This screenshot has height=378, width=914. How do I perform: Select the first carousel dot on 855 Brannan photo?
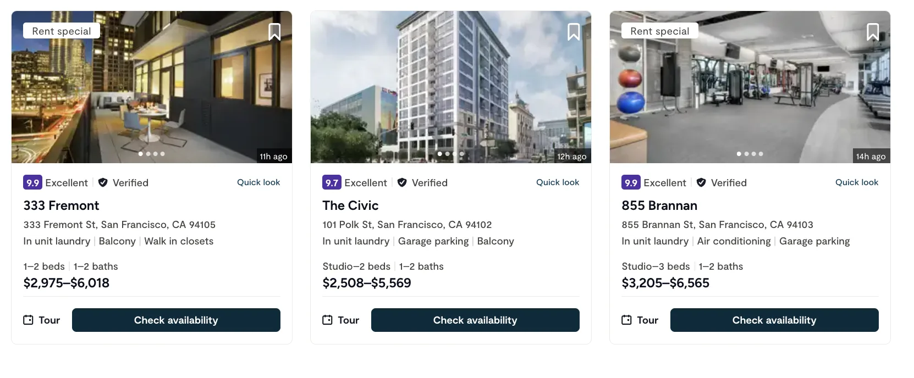pos(739,154)
